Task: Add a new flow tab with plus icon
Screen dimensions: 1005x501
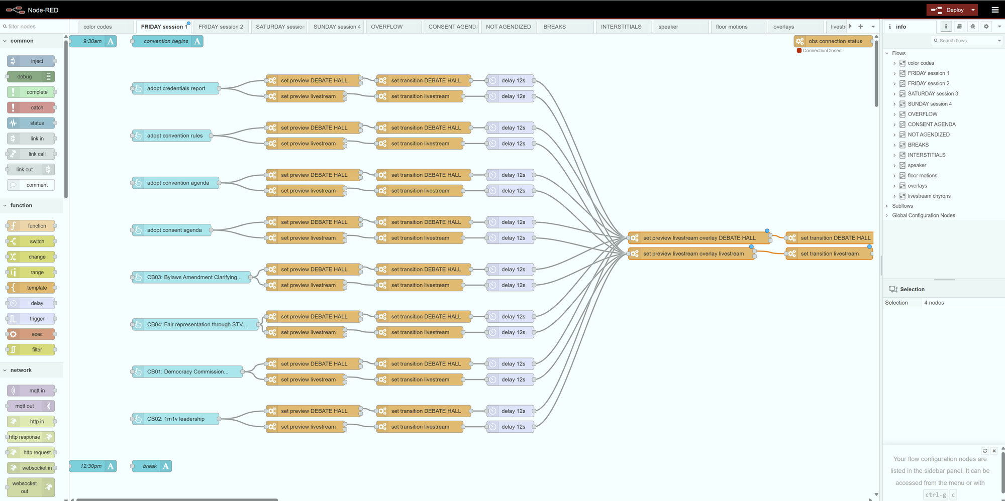Action: pos(861,27)
